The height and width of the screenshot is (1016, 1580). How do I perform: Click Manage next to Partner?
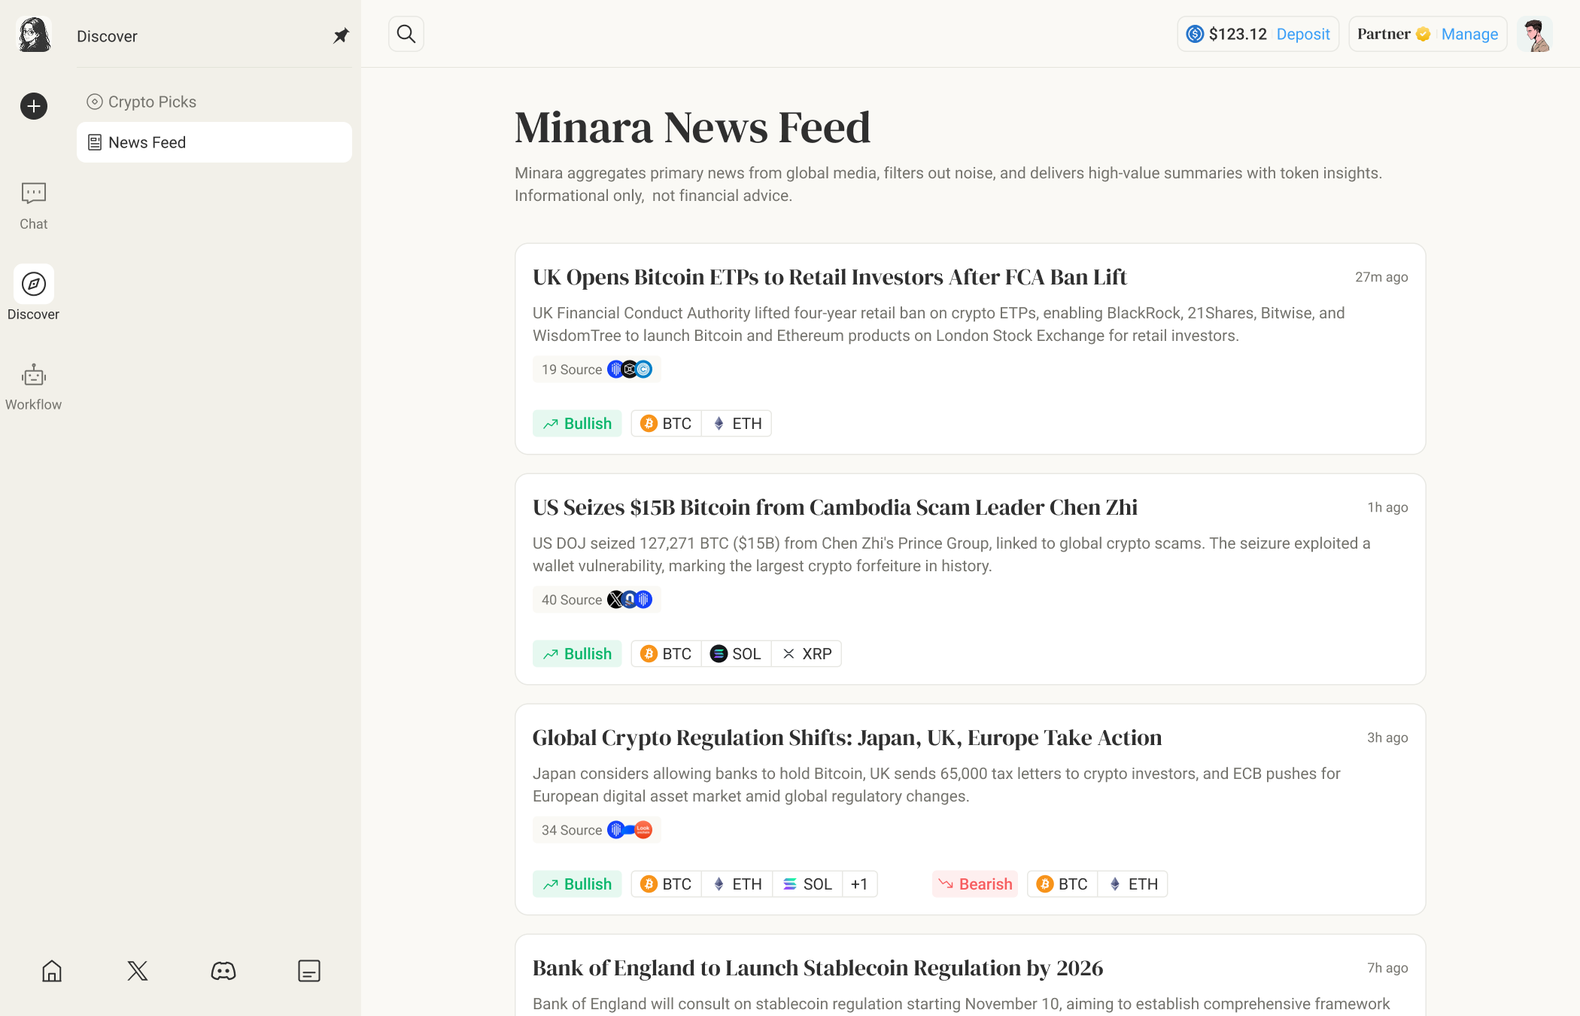[1469, 34]
